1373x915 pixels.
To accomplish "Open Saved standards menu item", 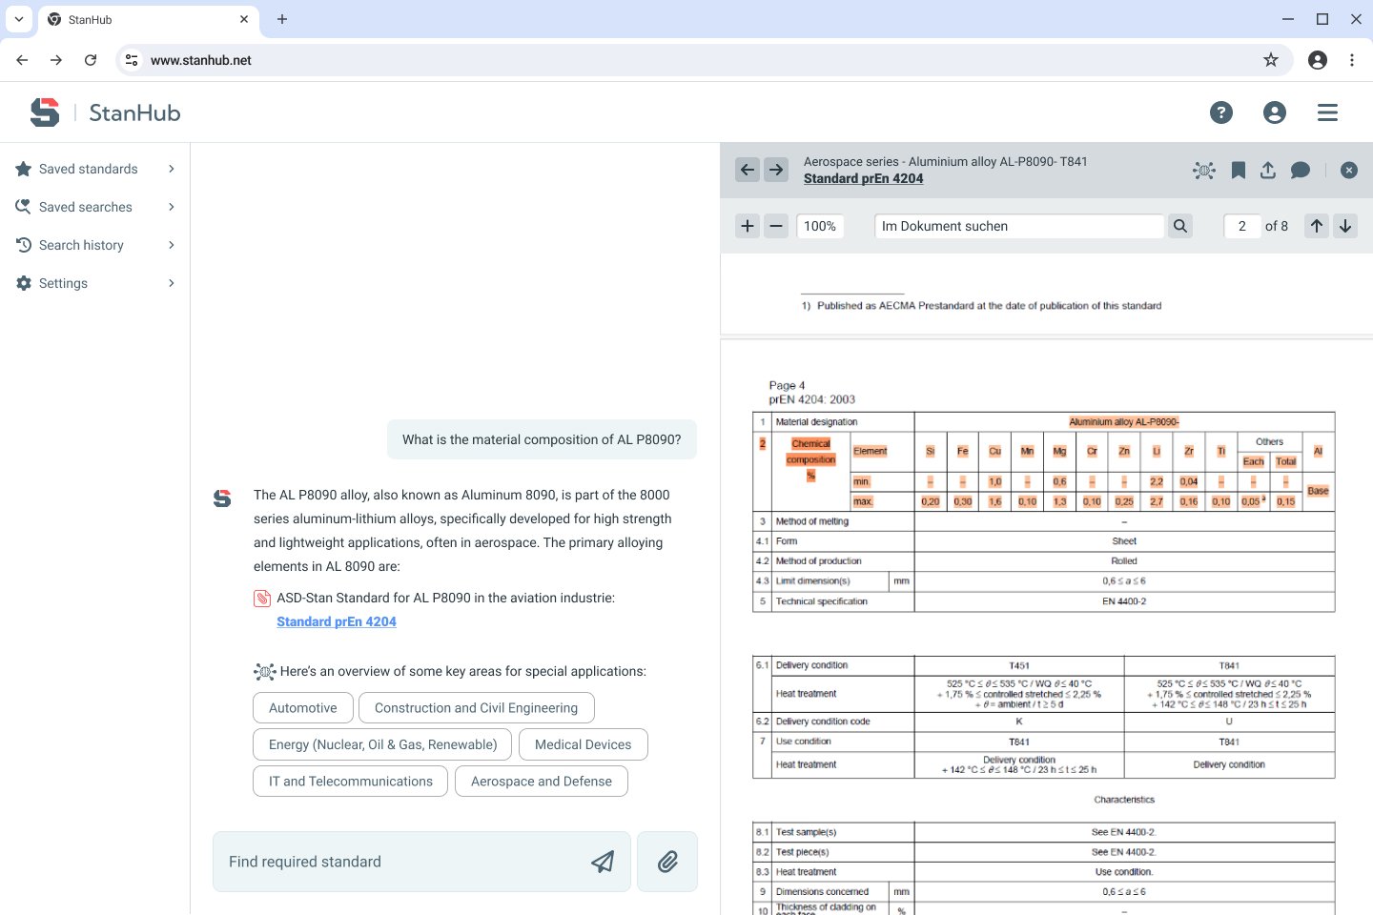I will pyautogui.click(x=95, y=169).
